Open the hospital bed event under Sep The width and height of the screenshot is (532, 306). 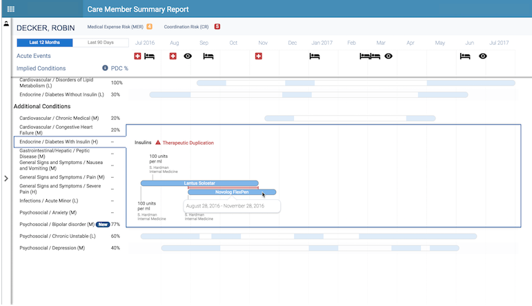(x=208, y=56)
